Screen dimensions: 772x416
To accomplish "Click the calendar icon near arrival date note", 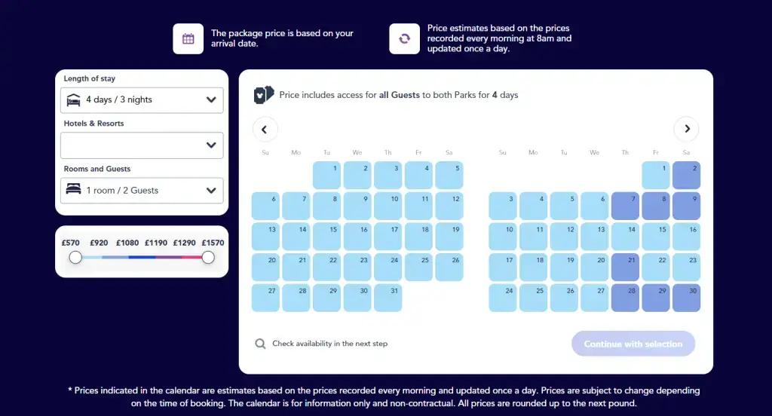I will pos(188,39).
